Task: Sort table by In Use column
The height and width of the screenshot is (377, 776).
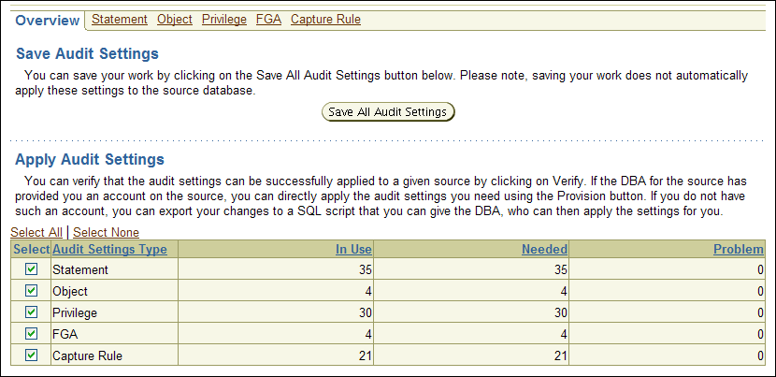Action: 353,249
